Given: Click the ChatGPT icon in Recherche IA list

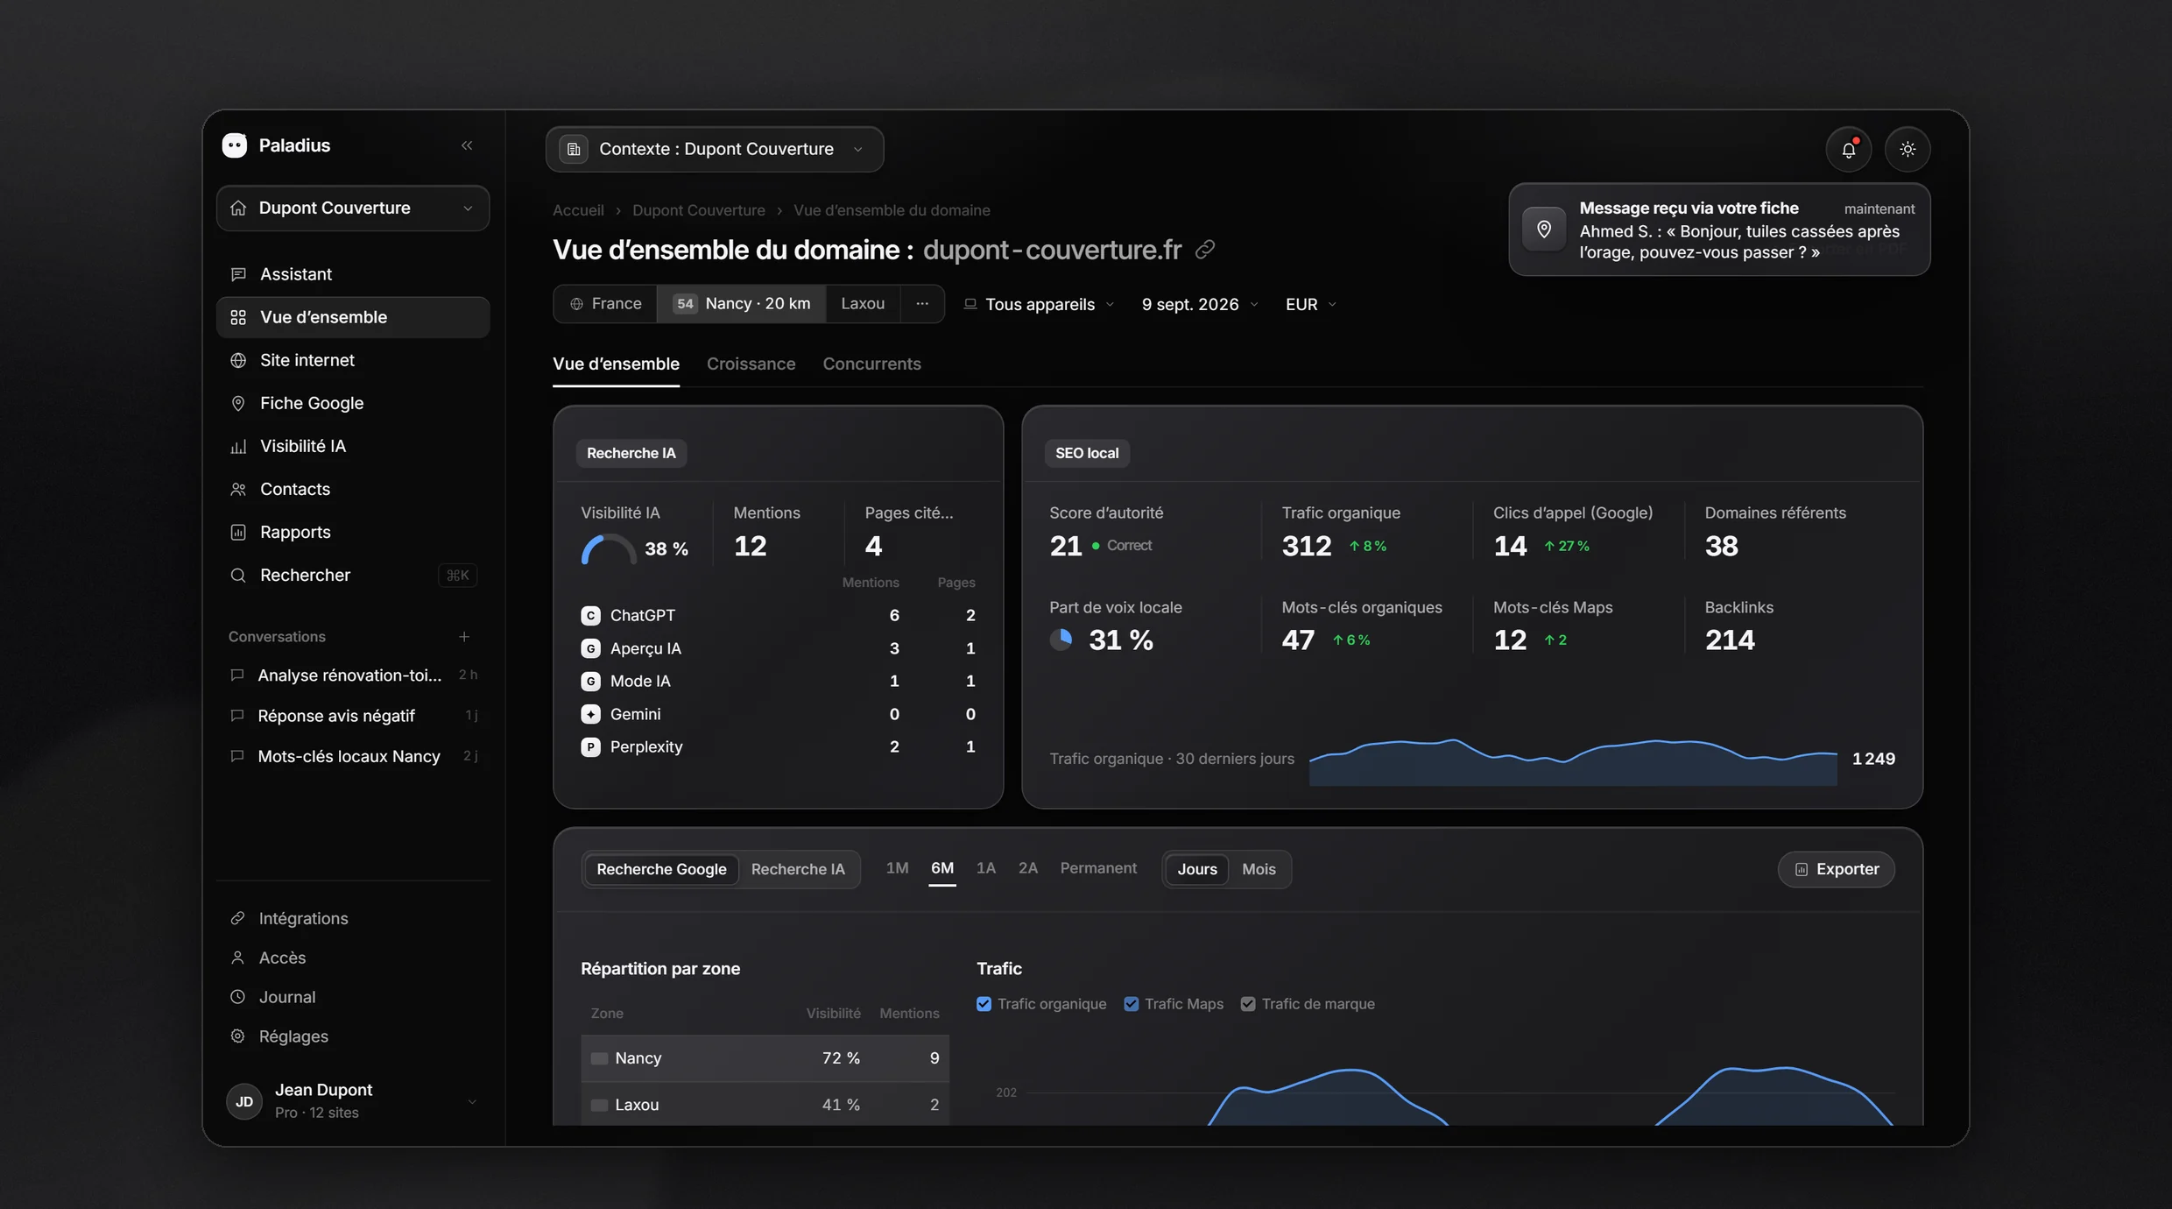Looking at the screenshot, I should pos(591,616).
